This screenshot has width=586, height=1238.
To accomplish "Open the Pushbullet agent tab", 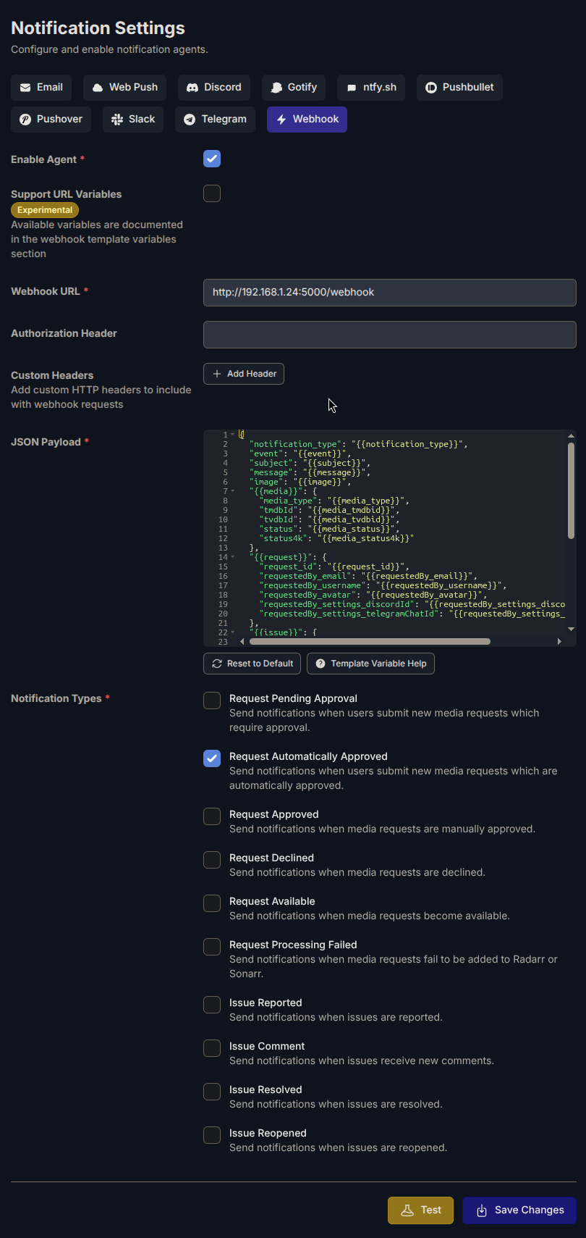I will tap(459, 87).
